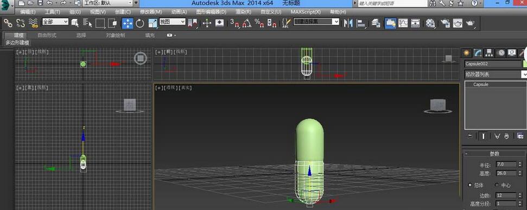Screen dimensions: 527x210
Task: Click the Select and Link chain icon
Action: click(8, 23)
